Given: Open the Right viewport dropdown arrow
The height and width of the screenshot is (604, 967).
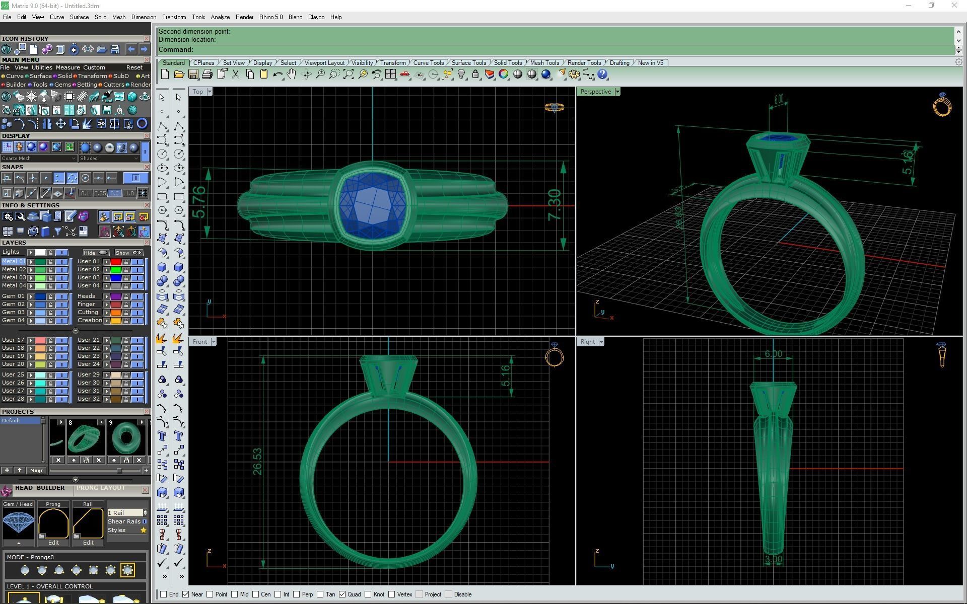Looking at the screenshot, I should pyautogui.click(x=601, y=342).
